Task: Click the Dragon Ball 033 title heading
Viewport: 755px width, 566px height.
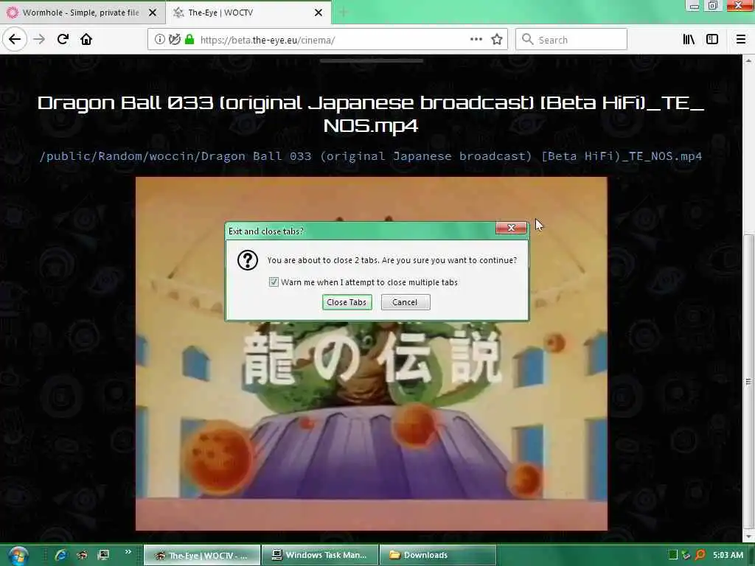Action: (371, 114)
